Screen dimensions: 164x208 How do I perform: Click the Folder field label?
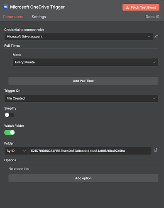pyautogui.click(x=9, y=143)
